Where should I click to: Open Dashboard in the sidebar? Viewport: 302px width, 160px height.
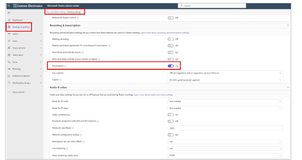click(18, 20)
